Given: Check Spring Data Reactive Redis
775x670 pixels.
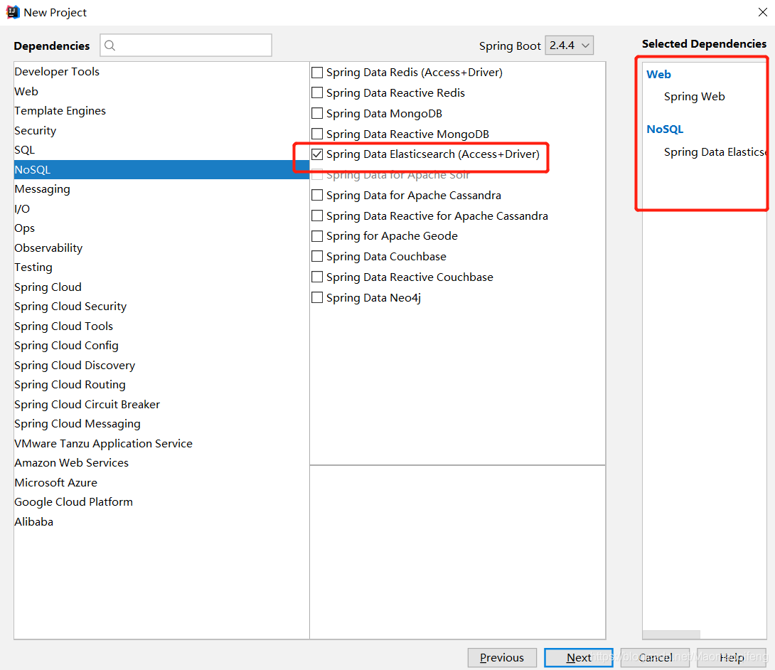Looking at the screenshot, I should pos(317,93).
